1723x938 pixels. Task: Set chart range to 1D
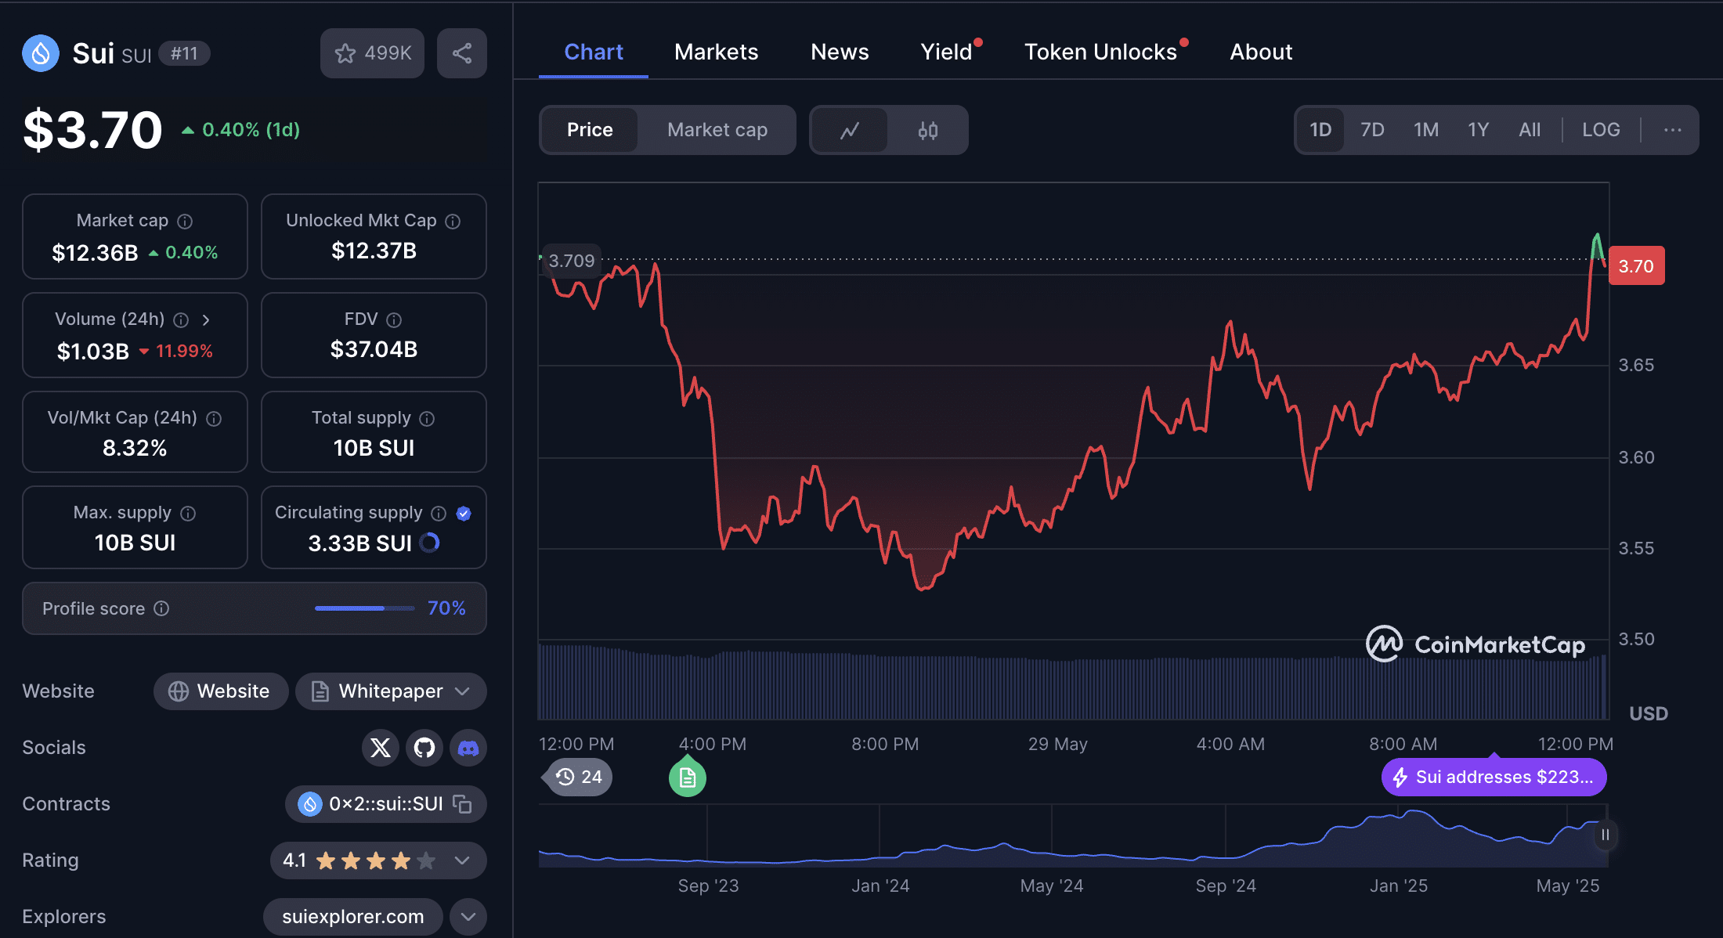point(1320,130)
